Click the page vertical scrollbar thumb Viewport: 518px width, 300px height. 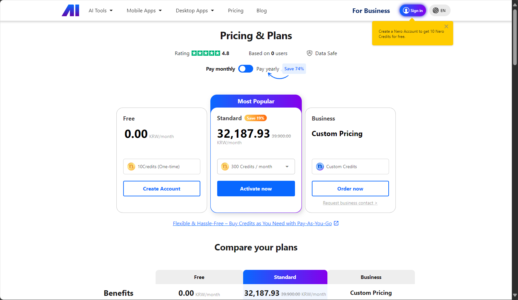(x=515, y=37)
